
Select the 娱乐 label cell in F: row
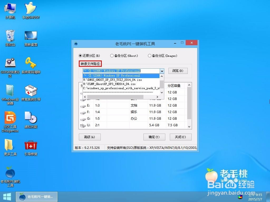[x=134, y=112]
